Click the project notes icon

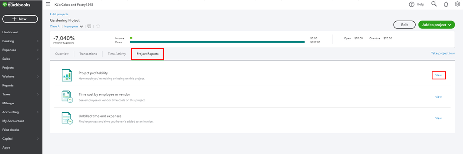click(x=89, y=26)
